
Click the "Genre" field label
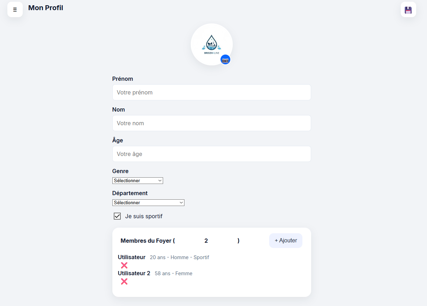pos(120,171)
